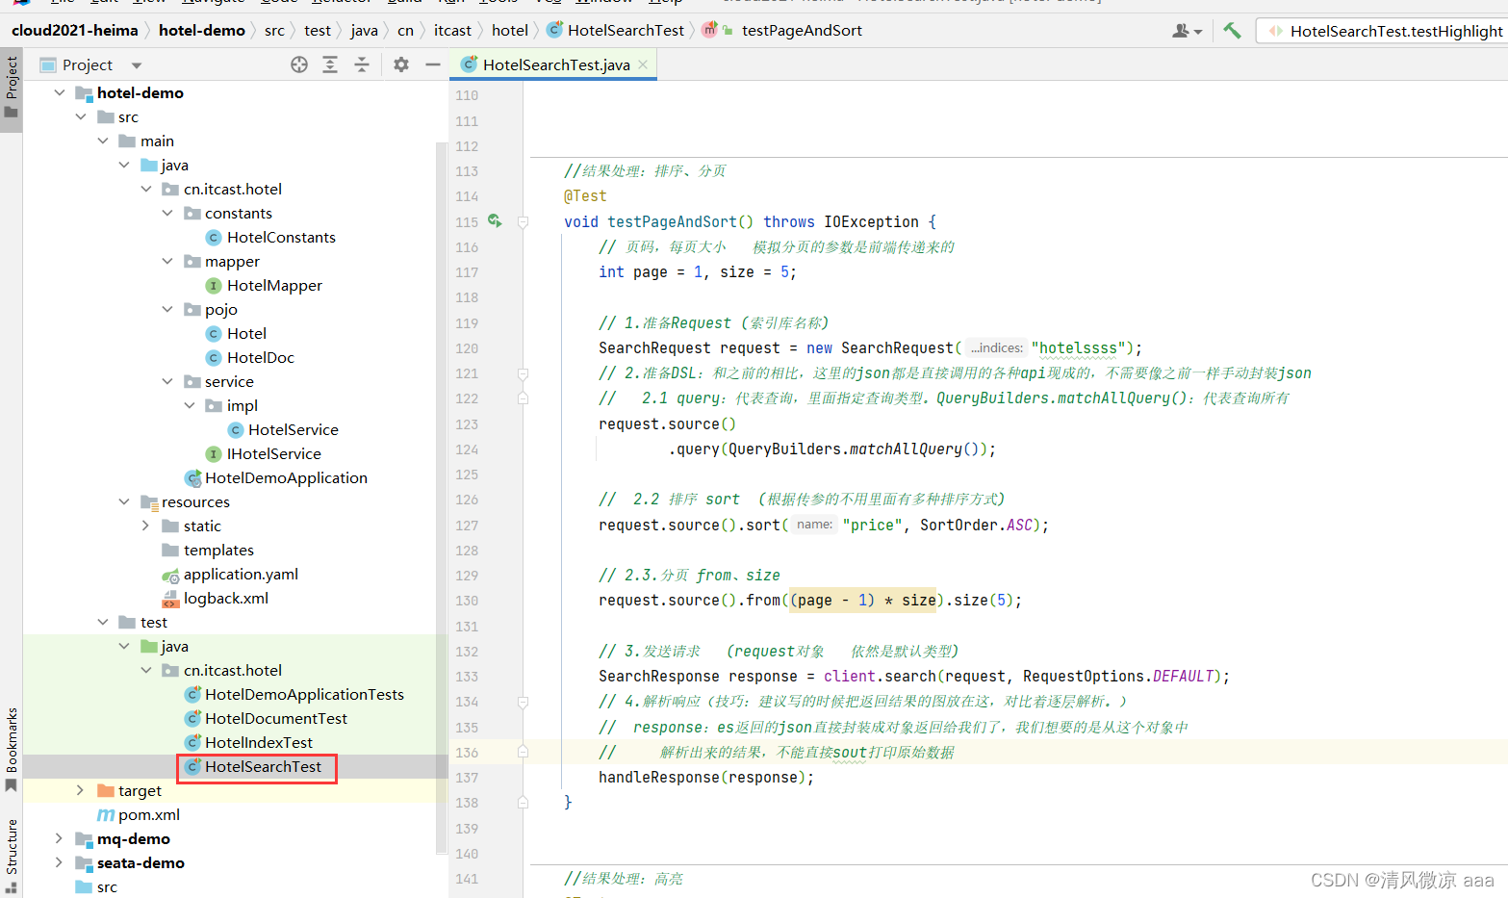Collapse the constants package node
This screenshot has height=898, width=1508.
point(167,213)
